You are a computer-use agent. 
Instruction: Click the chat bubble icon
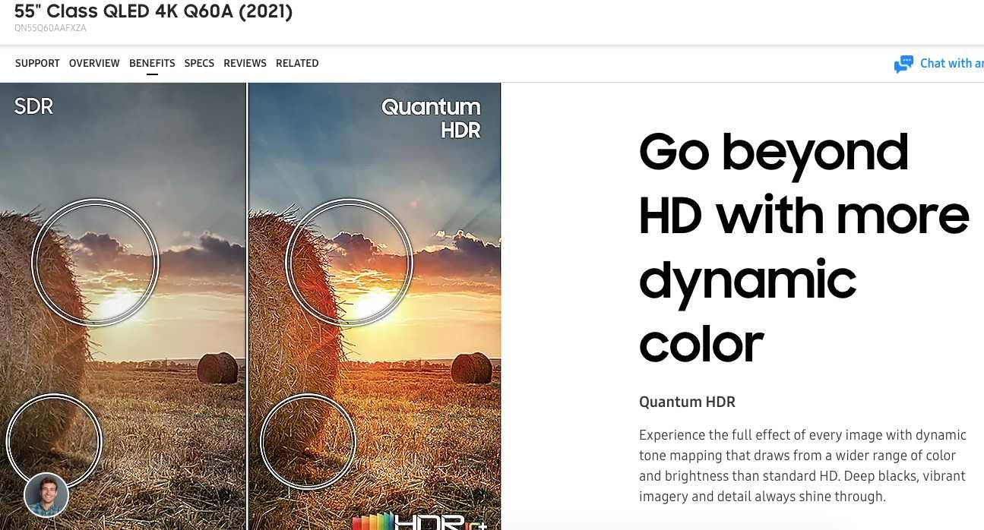pyautogui.click(x=903, y=65)
